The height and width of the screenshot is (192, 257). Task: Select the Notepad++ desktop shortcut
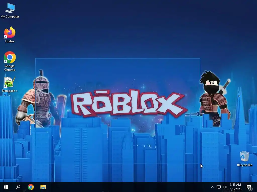pyautogui.click(x=10, y=84)
